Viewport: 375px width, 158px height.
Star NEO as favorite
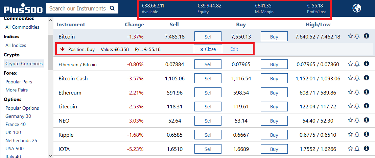(x=350, y=120)
